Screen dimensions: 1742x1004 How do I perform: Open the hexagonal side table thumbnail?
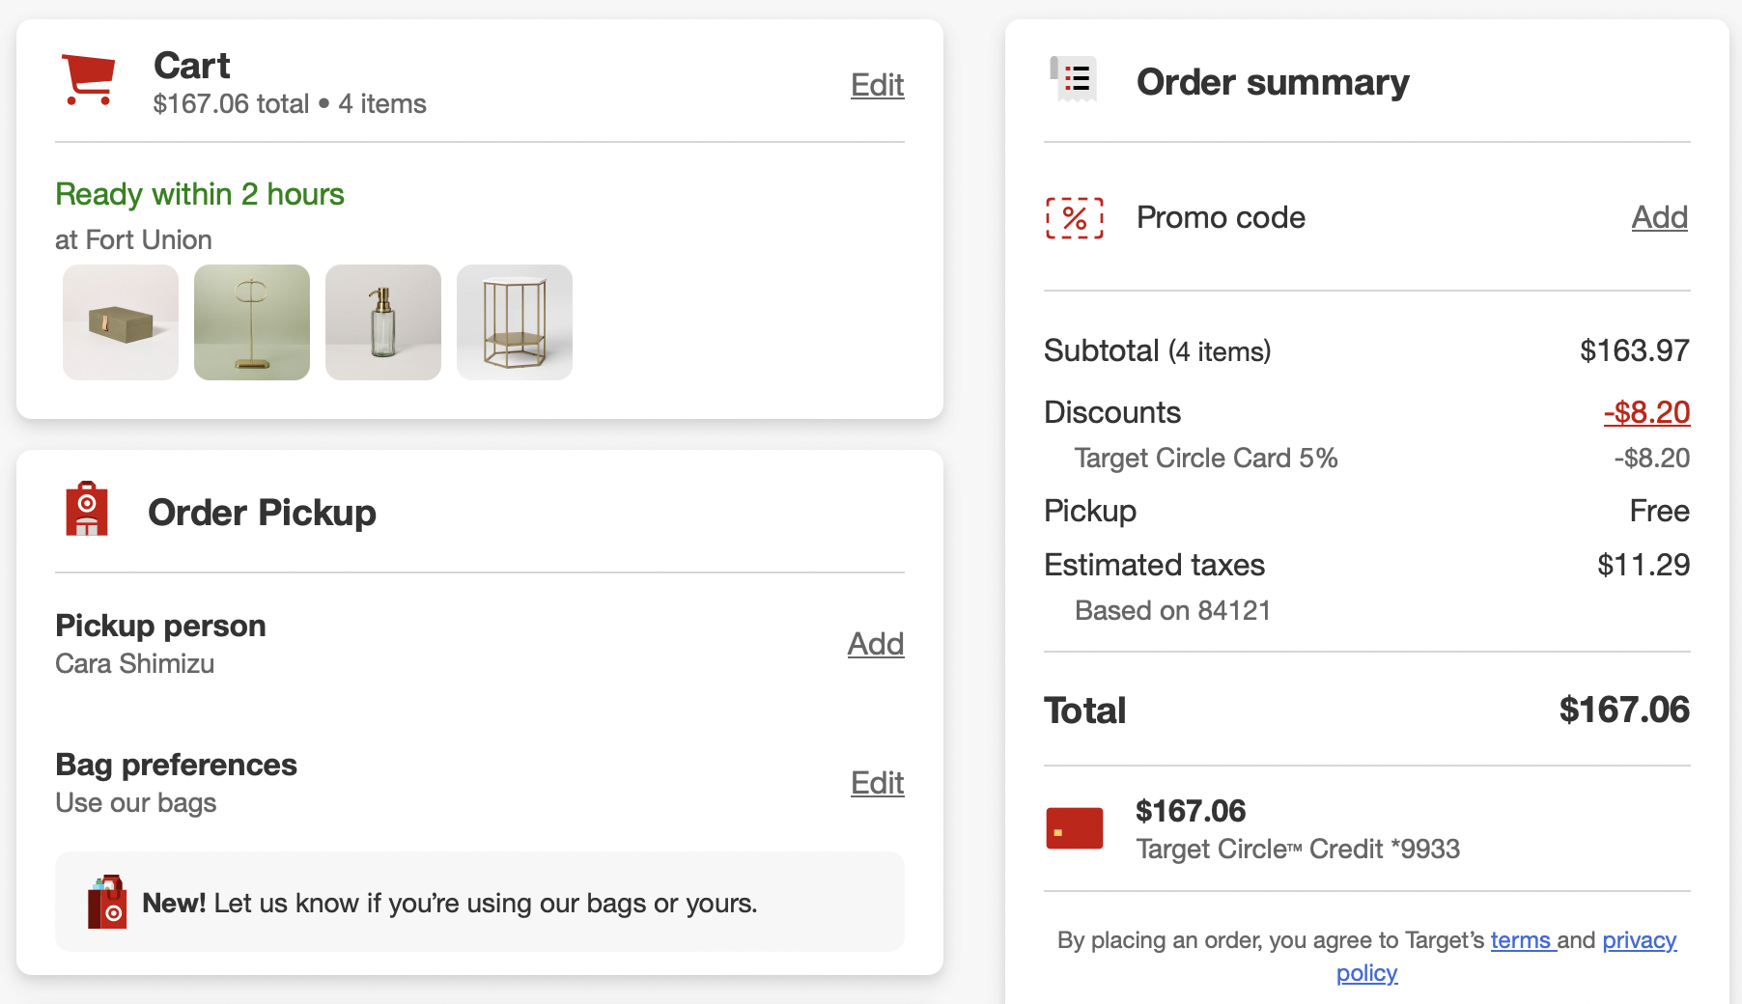click(x=515, y=322)
